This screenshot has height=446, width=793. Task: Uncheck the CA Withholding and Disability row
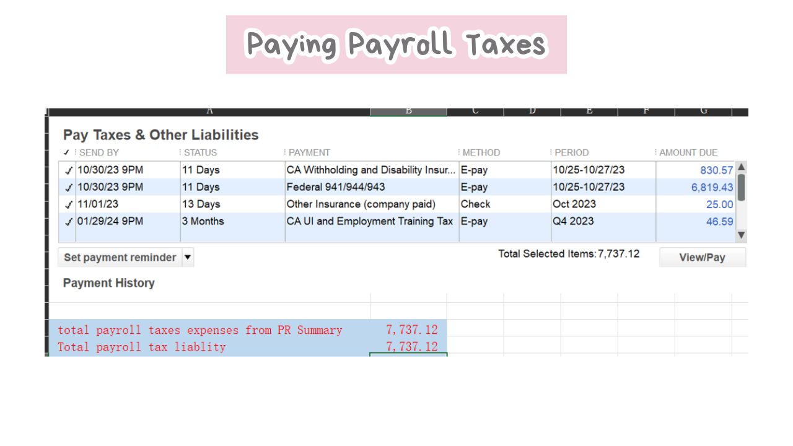pos(69,170)
